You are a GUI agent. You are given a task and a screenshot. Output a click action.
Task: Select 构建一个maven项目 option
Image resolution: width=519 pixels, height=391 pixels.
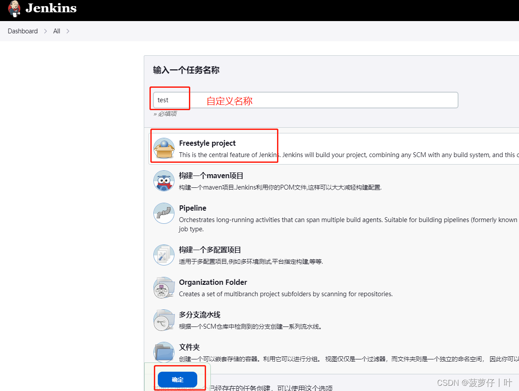pos(211,176)
